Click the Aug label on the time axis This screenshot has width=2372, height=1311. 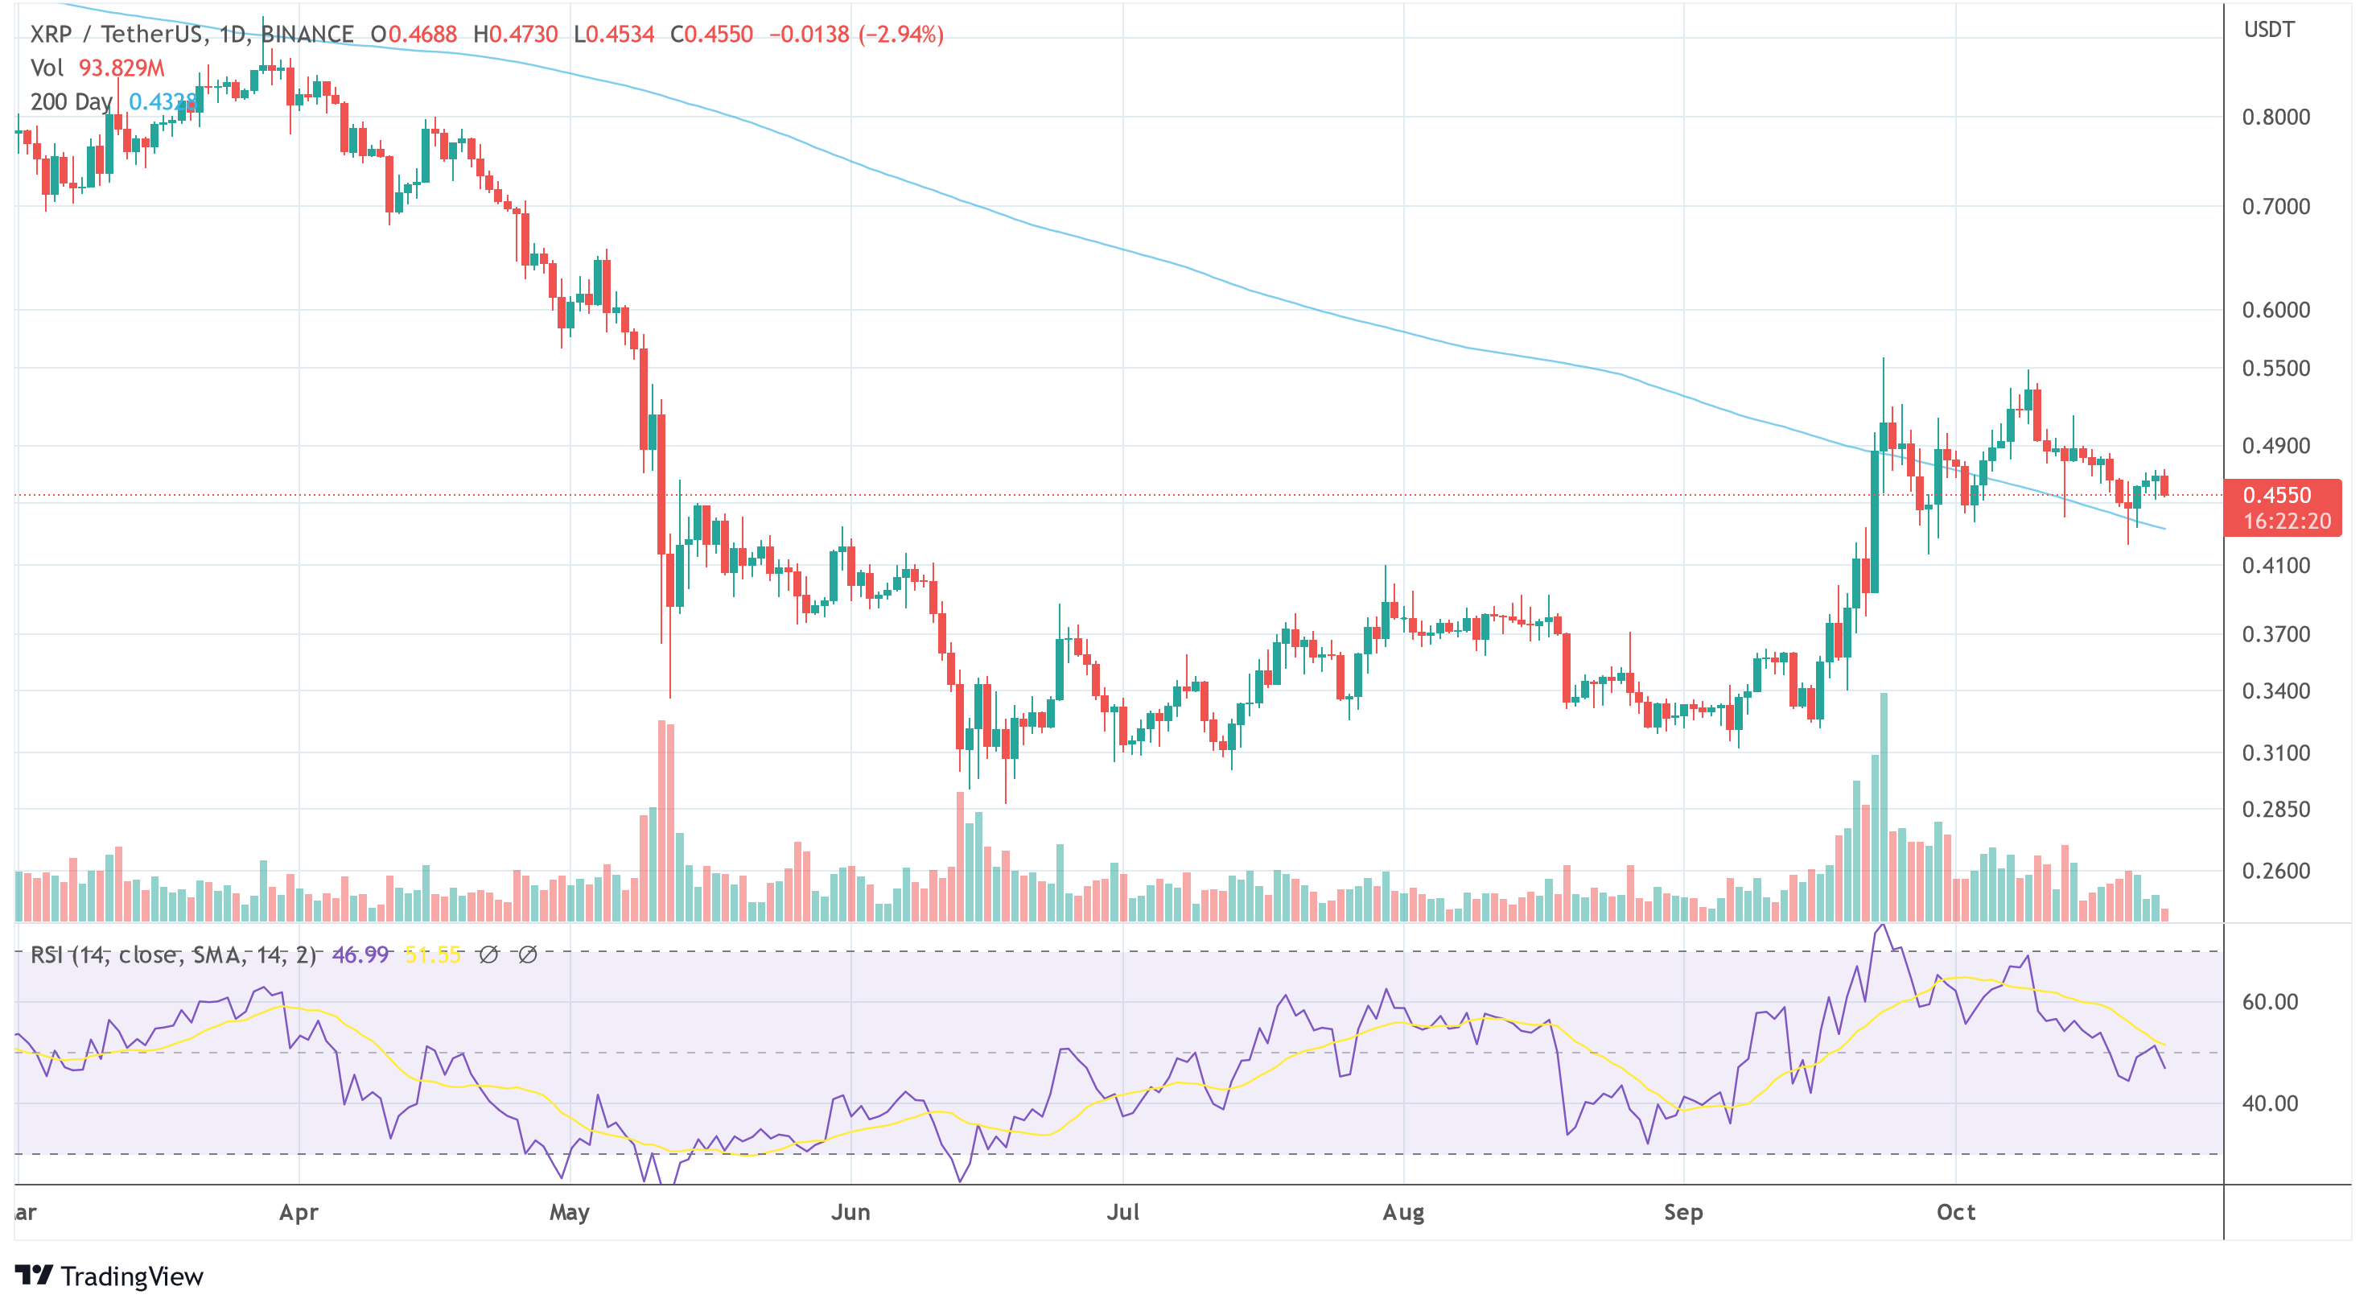pyautogui.click(x=1403, y=1213)
